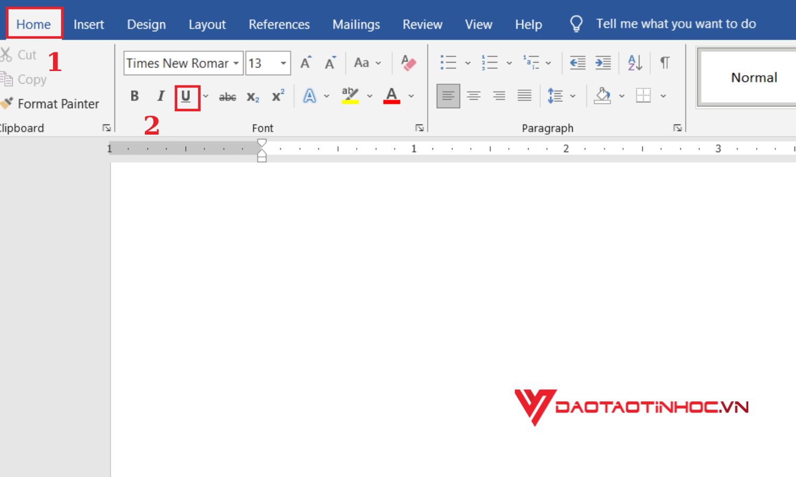Click the Copy command

(24, 79)
